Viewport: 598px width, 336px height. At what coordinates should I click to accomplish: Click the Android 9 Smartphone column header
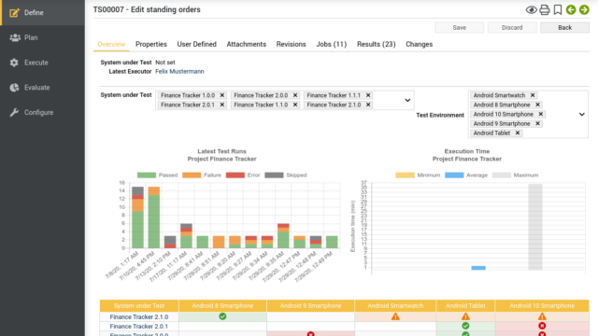(311, 305)
